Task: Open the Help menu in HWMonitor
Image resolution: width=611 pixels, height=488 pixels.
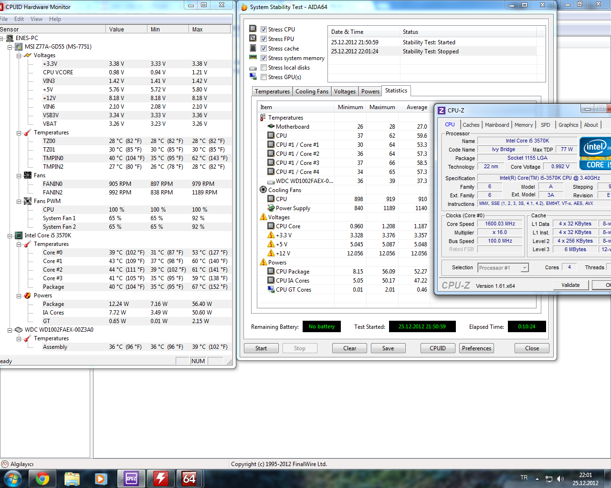Action: pos(55,19)
